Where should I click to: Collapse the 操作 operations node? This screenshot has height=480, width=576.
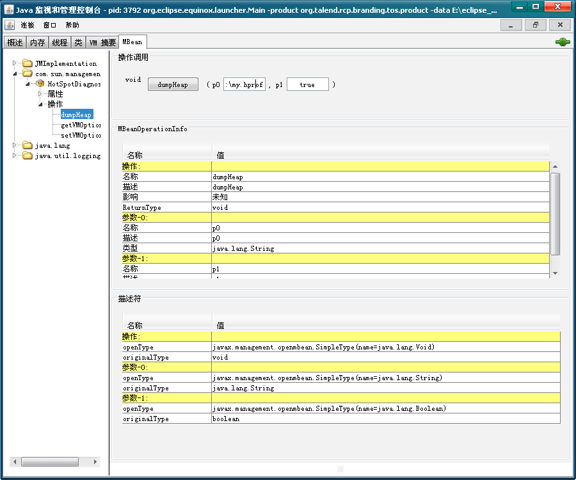coord(40,104)
